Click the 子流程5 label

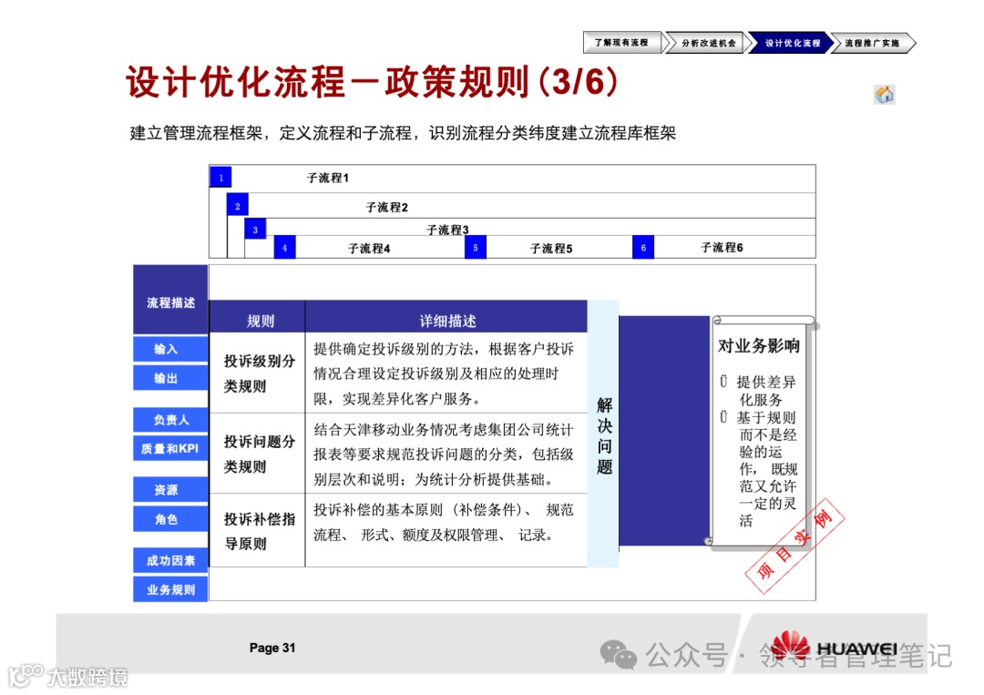click(x=551, y=249)
